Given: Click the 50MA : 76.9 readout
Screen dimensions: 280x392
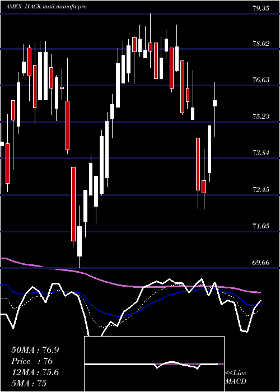Looking at the screenshot, I should click(35, 350).
